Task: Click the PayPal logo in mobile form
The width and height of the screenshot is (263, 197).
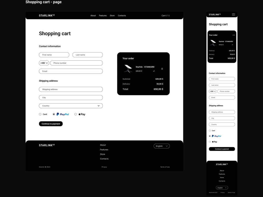Action: [x=216, y=136]
